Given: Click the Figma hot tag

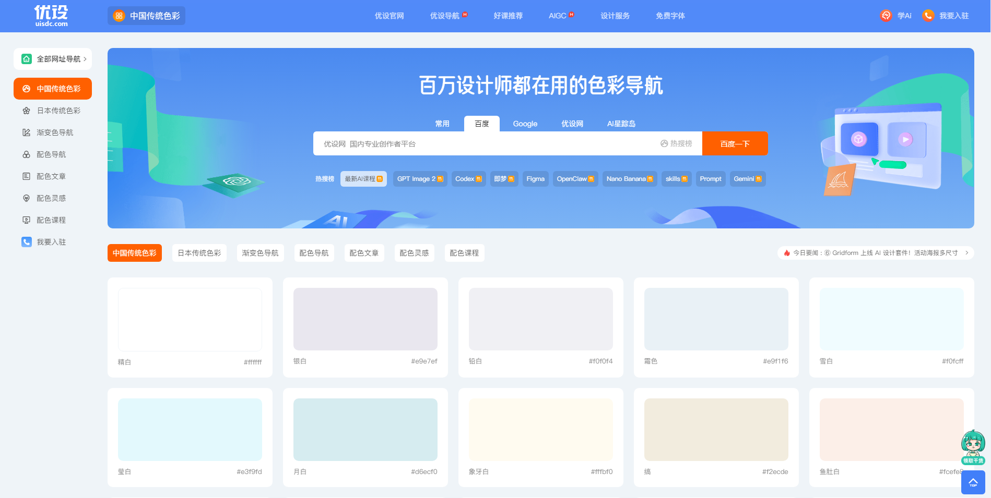Looking at the screenshot, I should coord(535,179).
